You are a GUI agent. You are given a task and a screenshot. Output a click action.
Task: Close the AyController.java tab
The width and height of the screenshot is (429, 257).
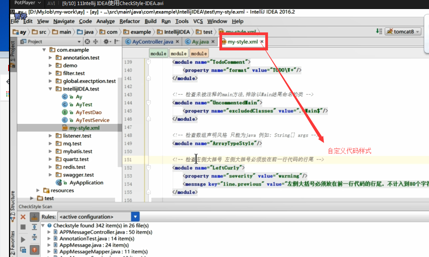[177, 42]
